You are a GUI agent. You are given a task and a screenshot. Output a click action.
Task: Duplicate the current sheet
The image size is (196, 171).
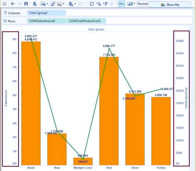[53, 4]
